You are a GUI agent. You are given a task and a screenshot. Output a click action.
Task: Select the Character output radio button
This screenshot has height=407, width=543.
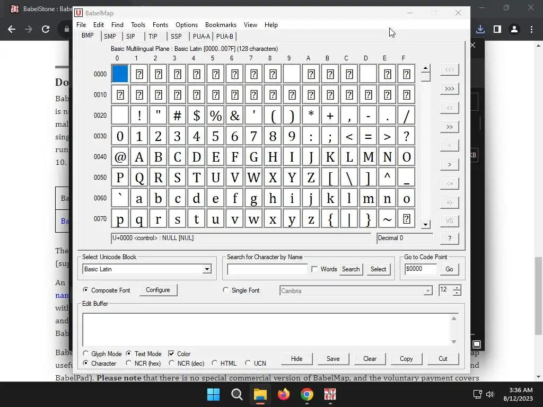(x=85, y=363)
